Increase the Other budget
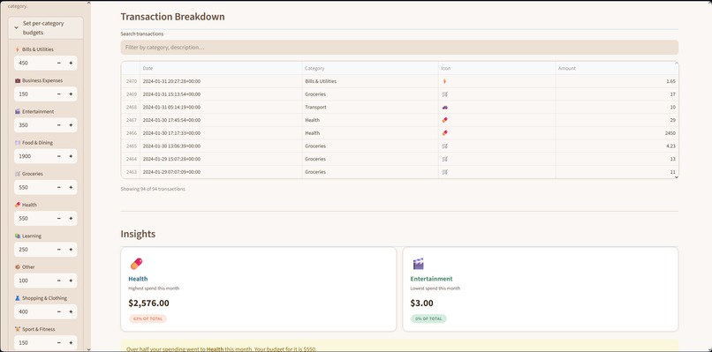Screen dimensions: 712x352 pos(71,281)
